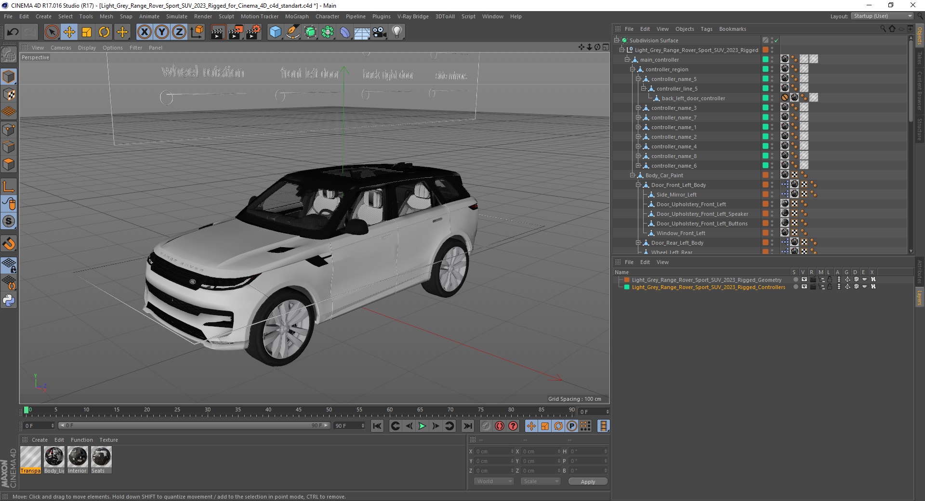Toggle visibility of Controllers layer

pos(804,287)
